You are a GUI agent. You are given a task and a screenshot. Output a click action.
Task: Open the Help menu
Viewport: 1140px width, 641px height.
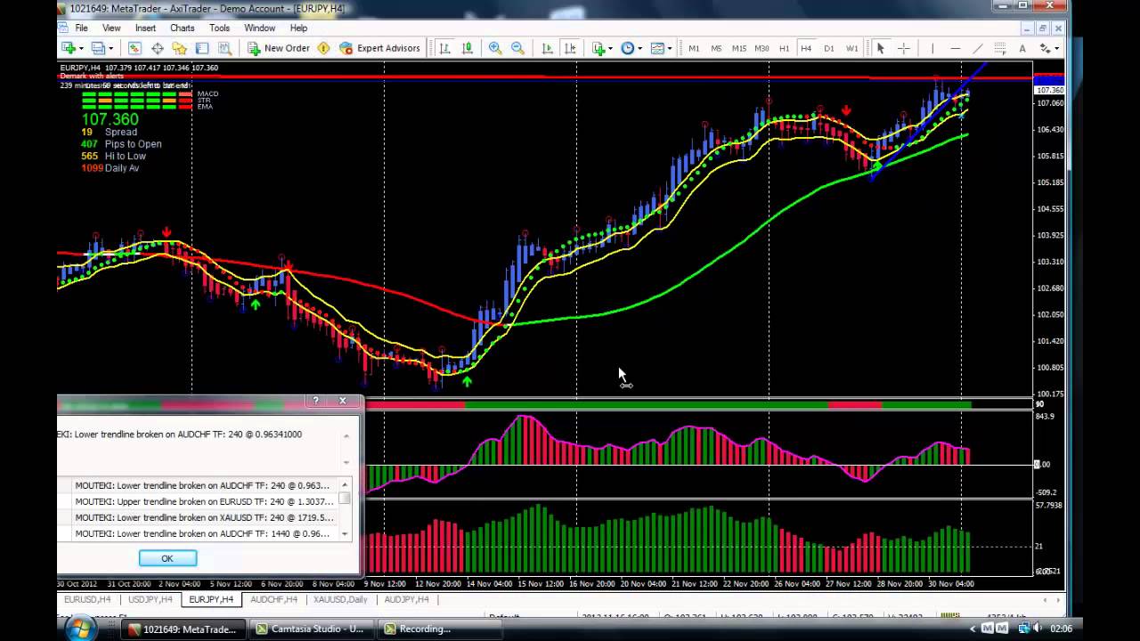tap(298, 28)
